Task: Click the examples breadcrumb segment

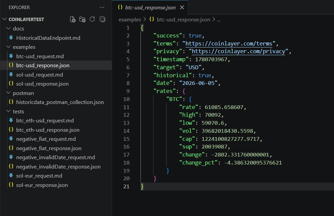Action: [130, 20]
